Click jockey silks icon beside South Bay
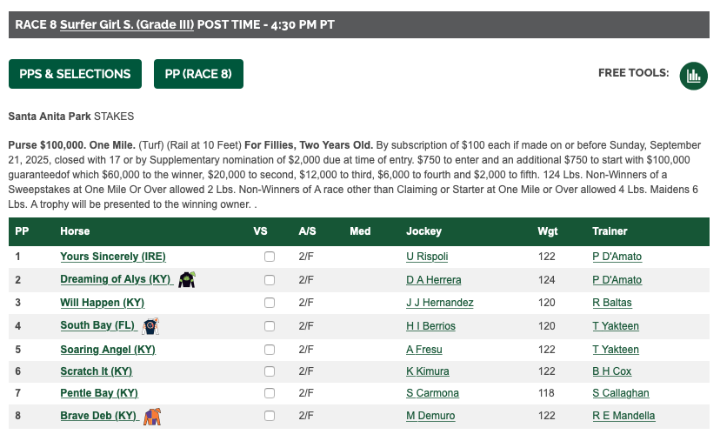The height and width of the screenshot is (441, 720). coord(151,326)
